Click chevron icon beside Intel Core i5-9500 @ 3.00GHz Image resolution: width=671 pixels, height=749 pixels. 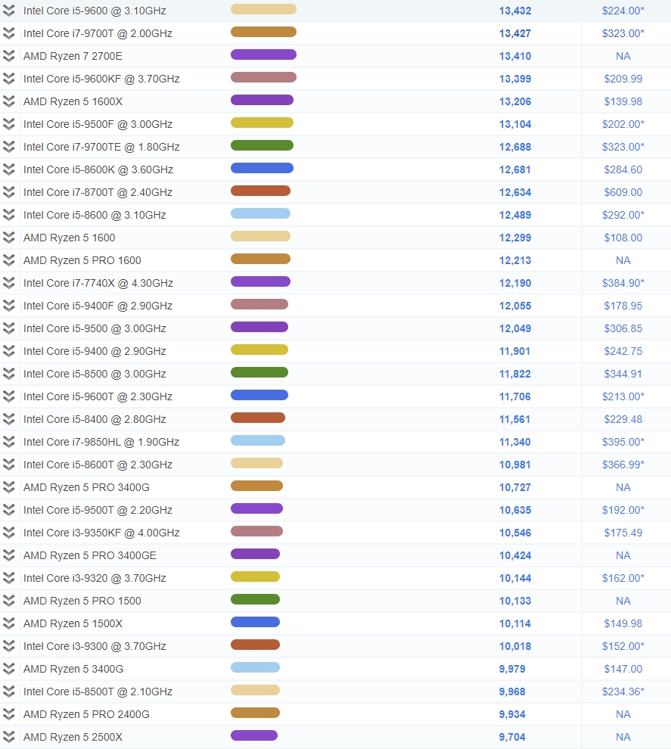pos(9,328)
